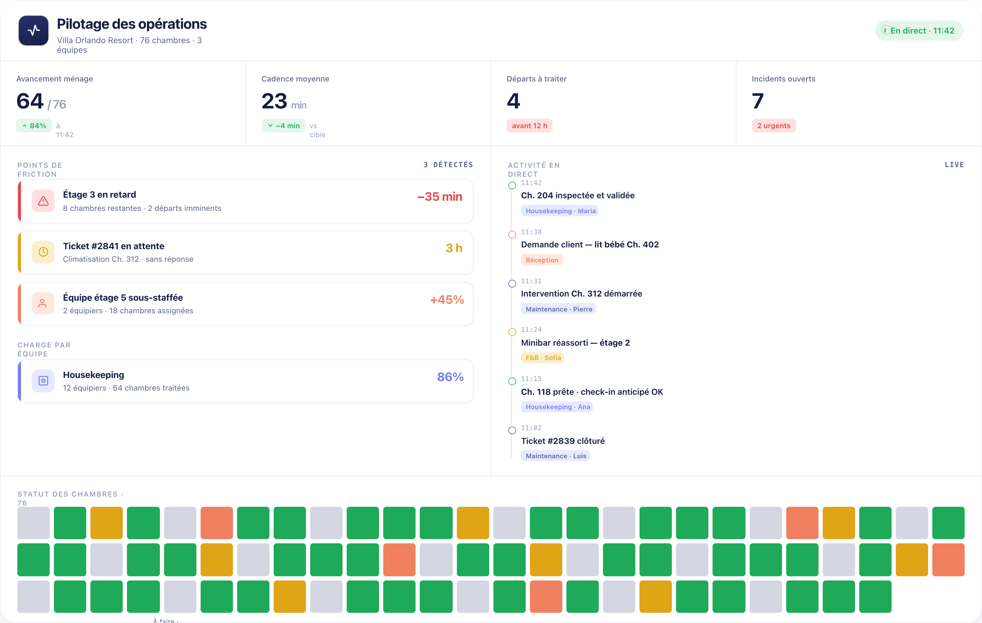Click 'Ch. 118 prête · check-in anticipé OK'
This screenshot has width=982, height=623.
(592, 392)
